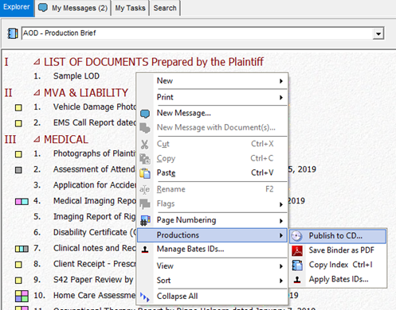The height and width of the screenshot is (310, 396).
Task: Click the Copy icon in context menu
Action: [145, 159]
